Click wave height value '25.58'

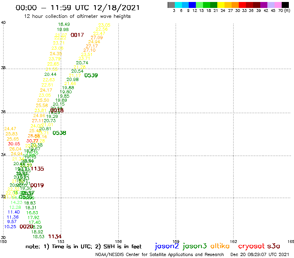[x=42, y=106]
